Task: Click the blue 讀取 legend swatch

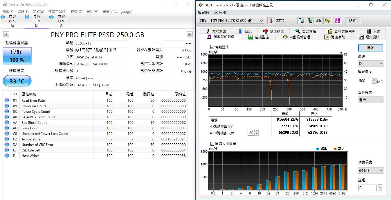Action: coord(318,149)
